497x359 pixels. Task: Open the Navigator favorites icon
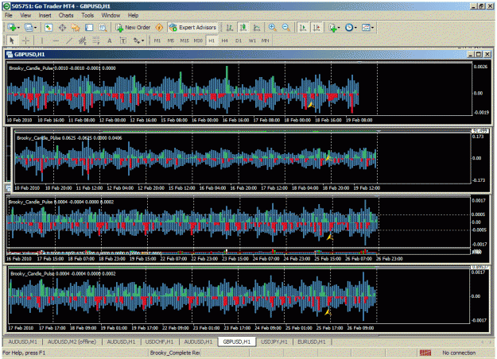(x=76, y=28)
